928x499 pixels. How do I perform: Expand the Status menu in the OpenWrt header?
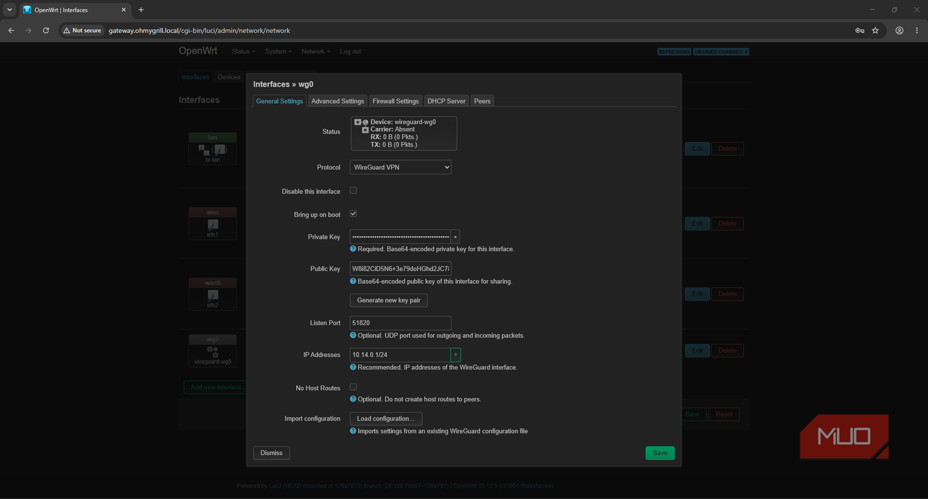pos(243,51)
